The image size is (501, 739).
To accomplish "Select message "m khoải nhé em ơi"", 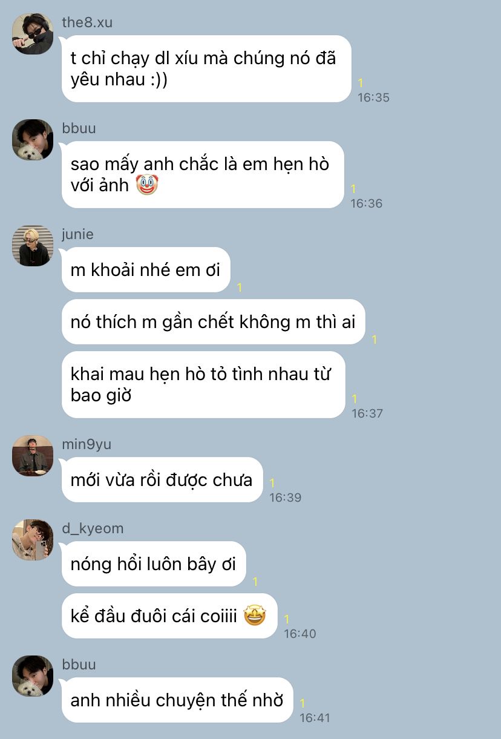I will pos(146,270).
